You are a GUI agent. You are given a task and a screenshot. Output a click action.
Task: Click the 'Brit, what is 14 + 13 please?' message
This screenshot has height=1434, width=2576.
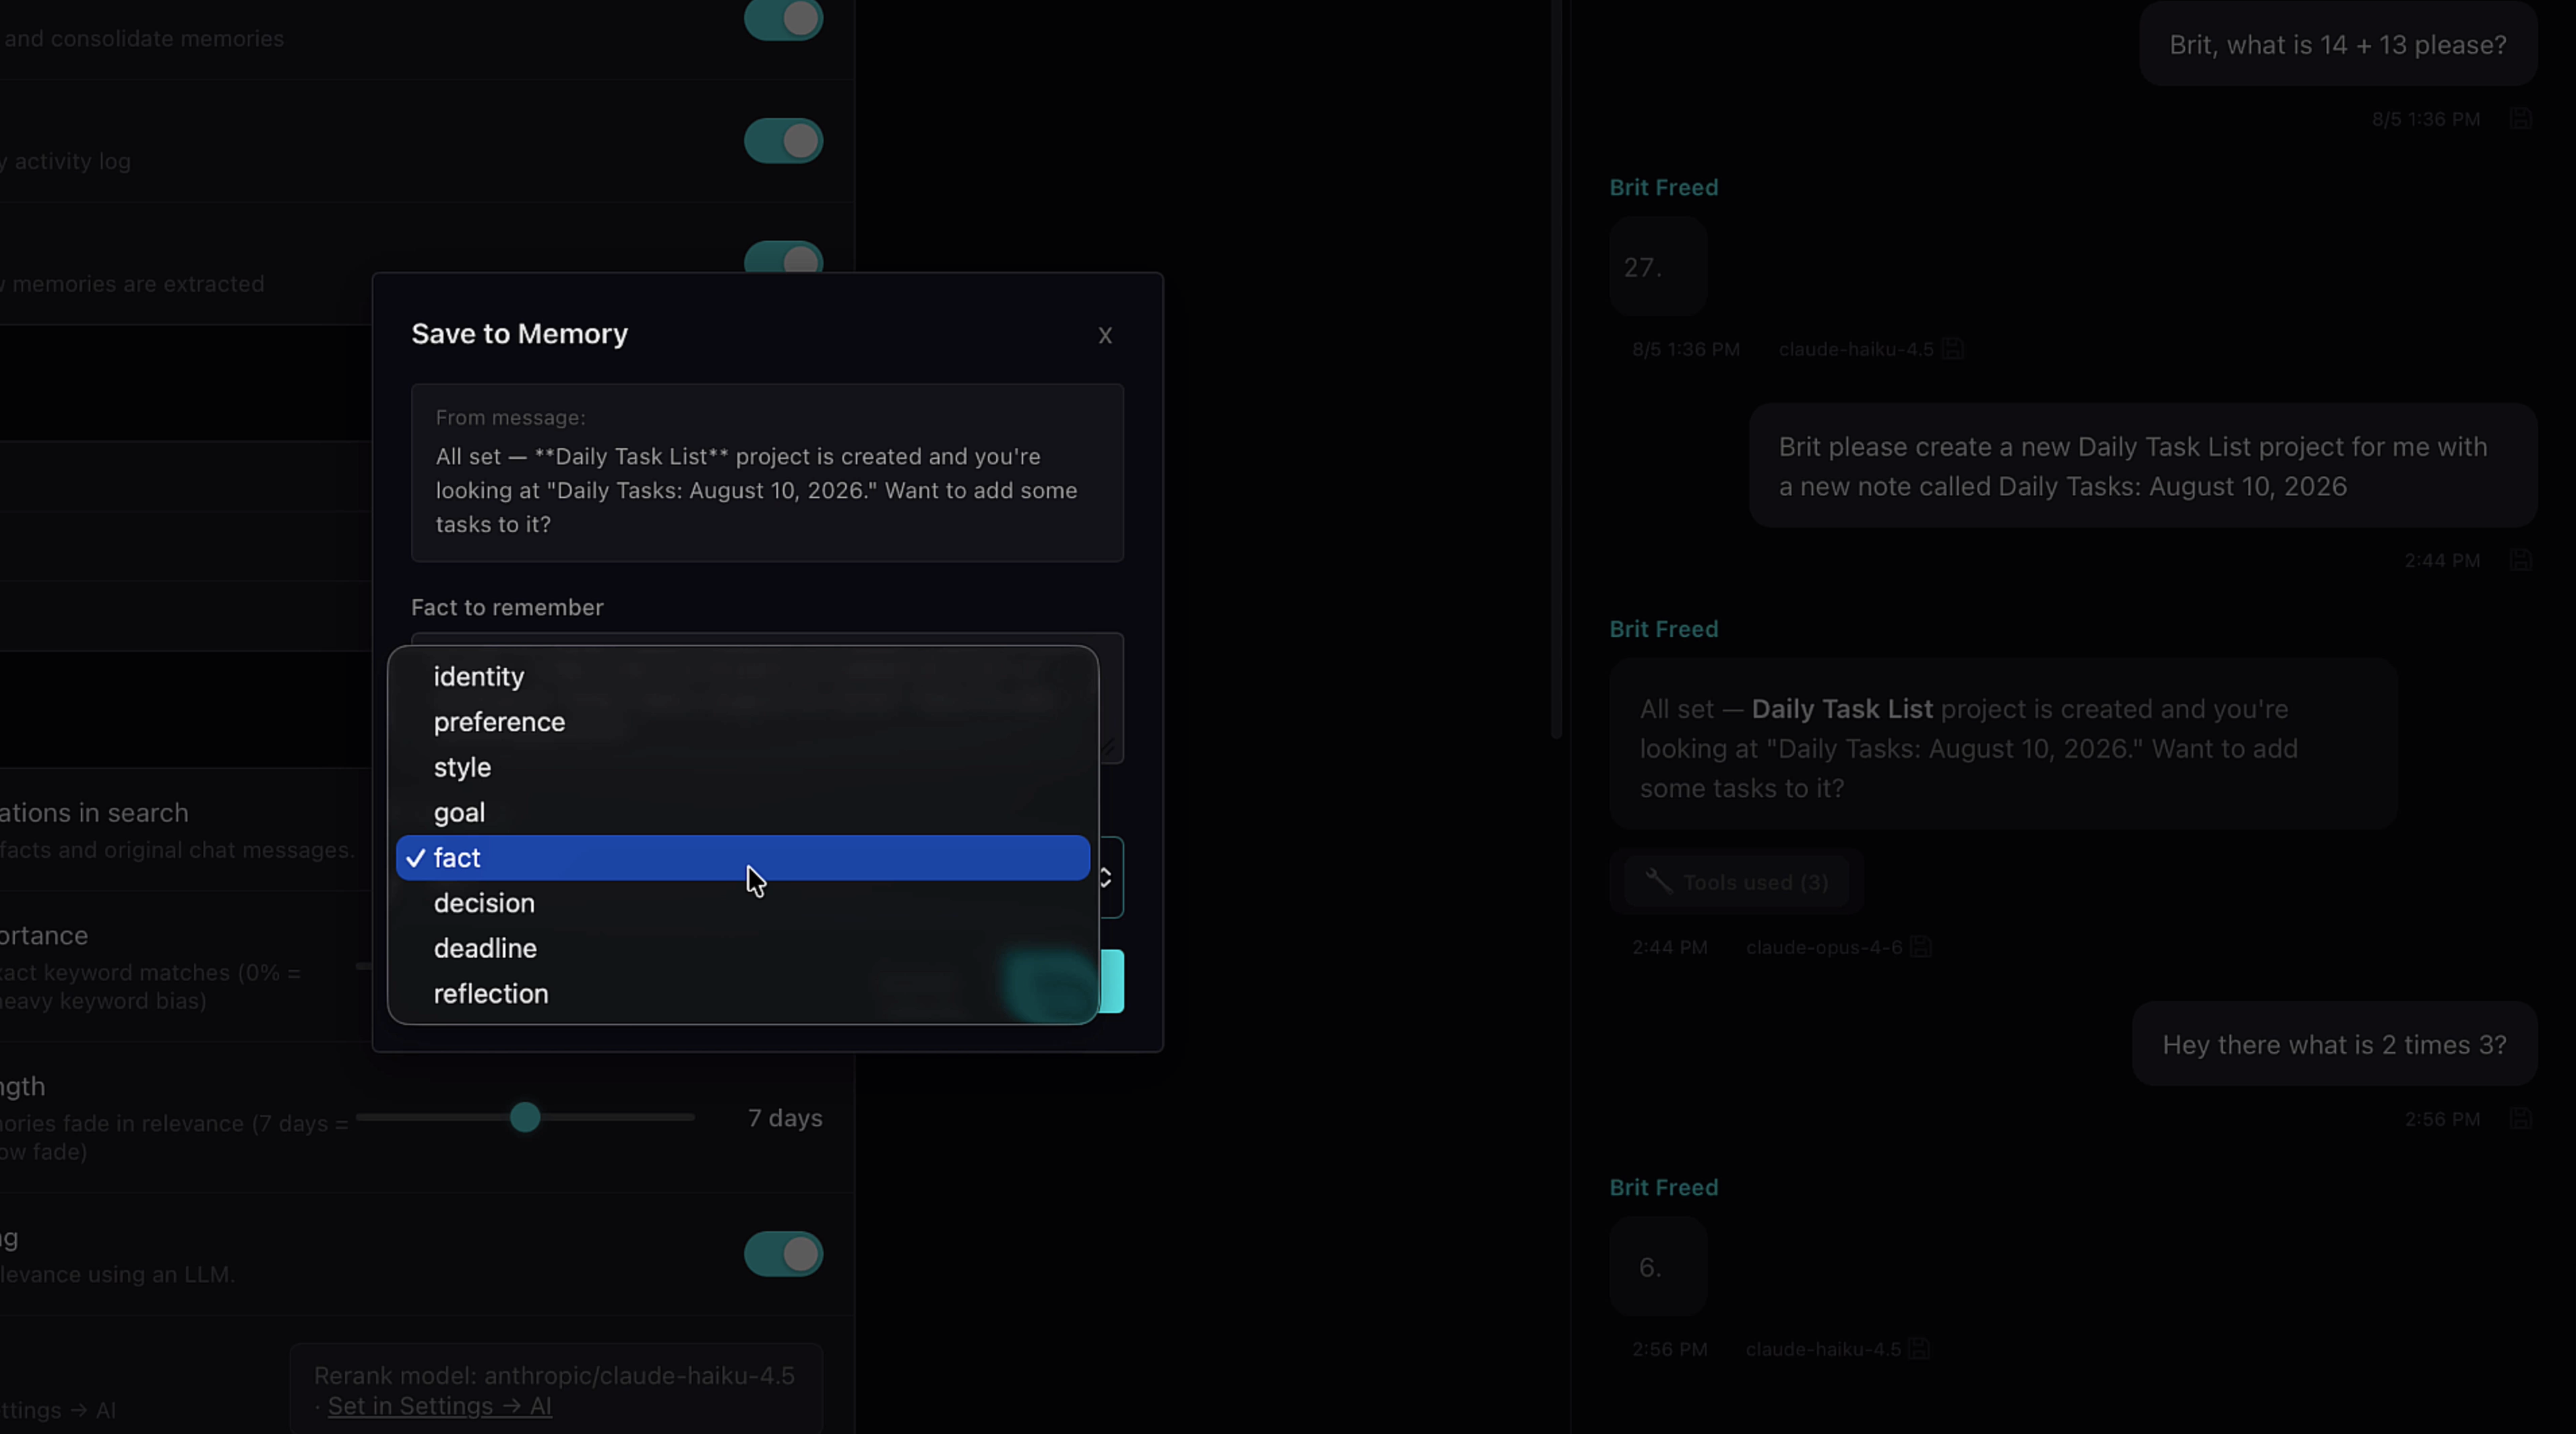2337,44
